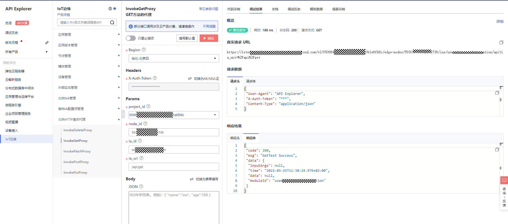
Task: Switch to 响应头 tab
Action: click(235, 138)
